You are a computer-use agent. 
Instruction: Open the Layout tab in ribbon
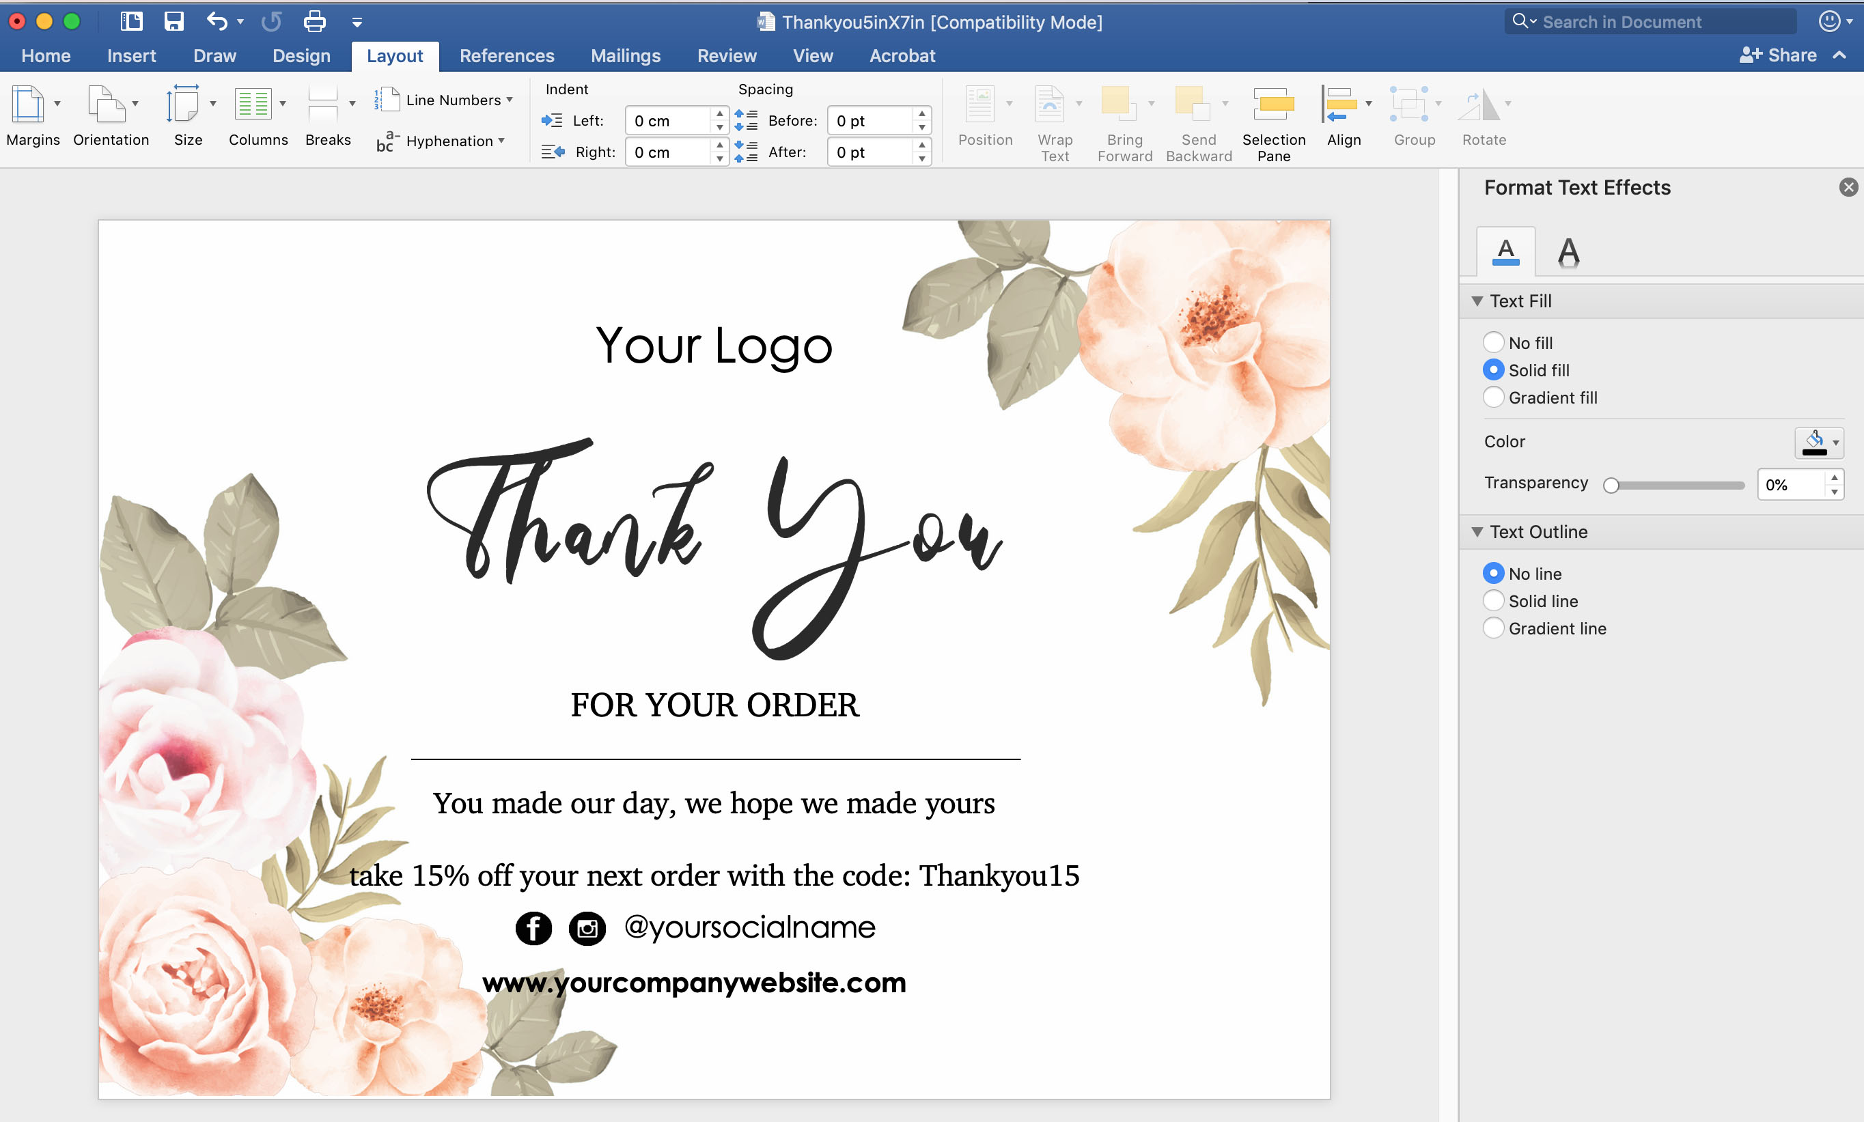pos(395,56)
